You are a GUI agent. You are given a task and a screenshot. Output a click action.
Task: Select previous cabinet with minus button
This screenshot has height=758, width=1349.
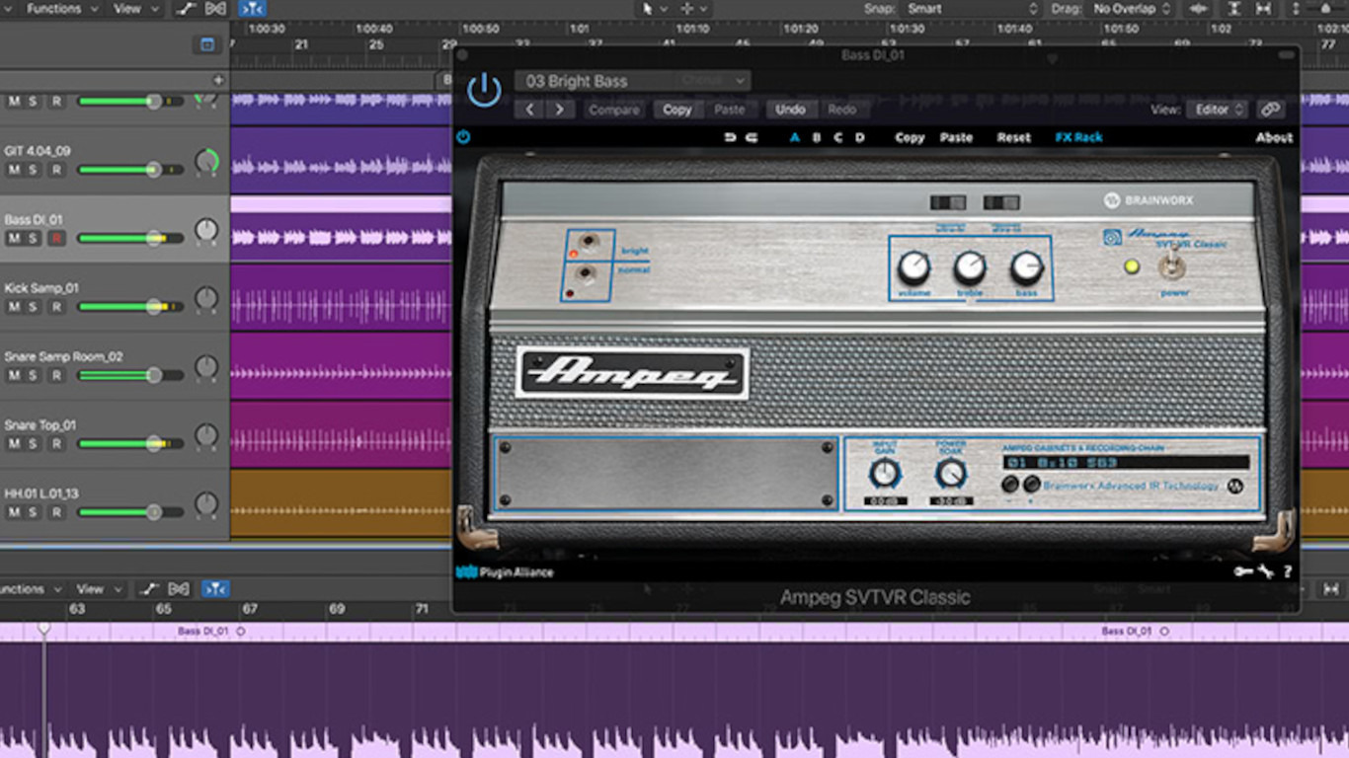point(1010,485)
